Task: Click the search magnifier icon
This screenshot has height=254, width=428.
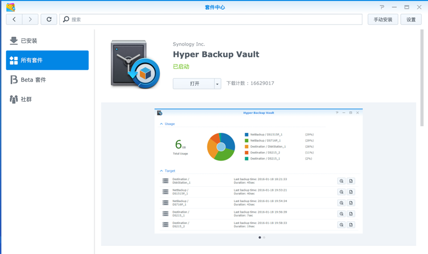Action: tap(66, 19)
